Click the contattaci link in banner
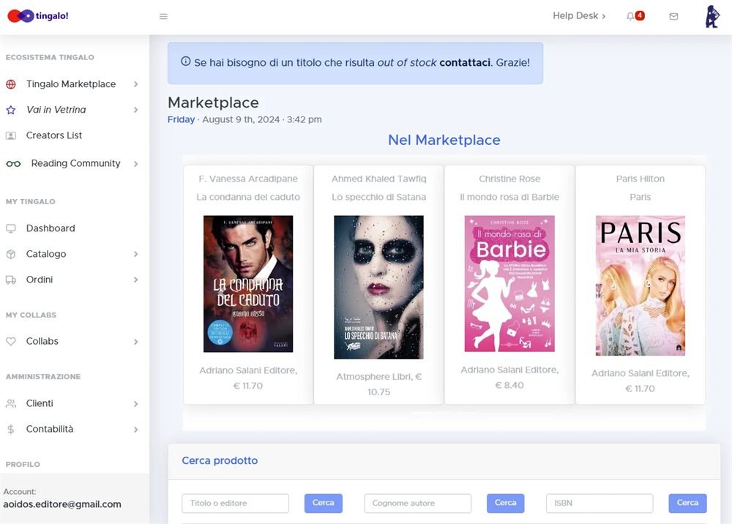The image size is (732, 524). [x=465, y=62]
